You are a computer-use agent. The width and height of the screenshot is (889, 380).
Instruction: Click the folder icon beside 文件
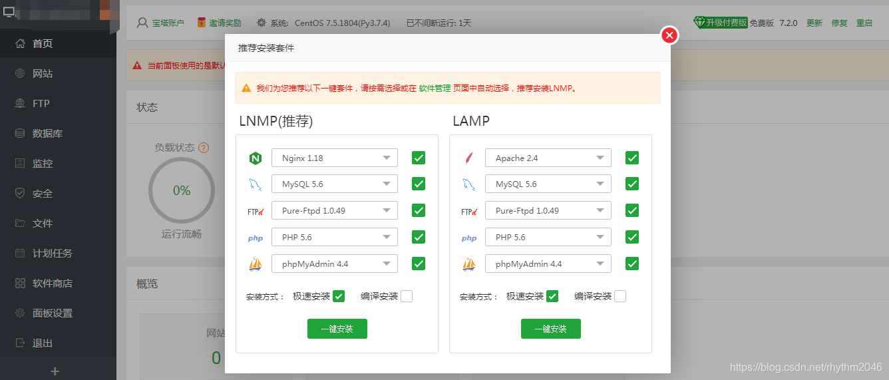[x=20, y=223]
